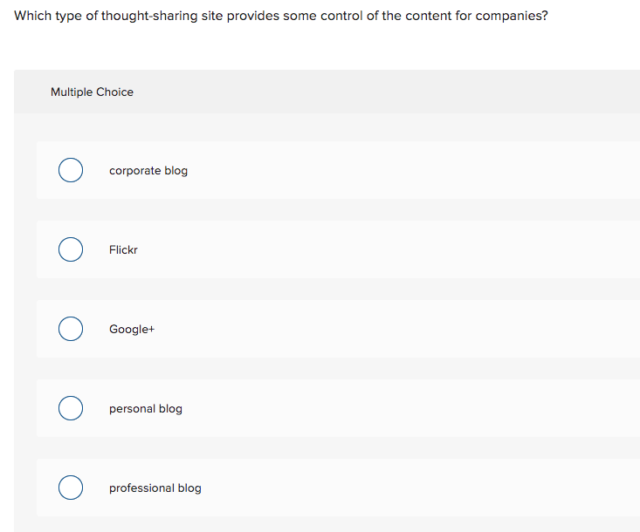Choose the Google+ radio button
Screen dimensions: 640x532
pos(71,329)
